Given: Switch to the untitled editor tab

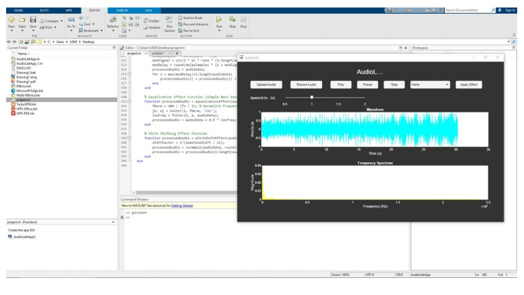Looking at the screenshot, I should pos(158,53).
